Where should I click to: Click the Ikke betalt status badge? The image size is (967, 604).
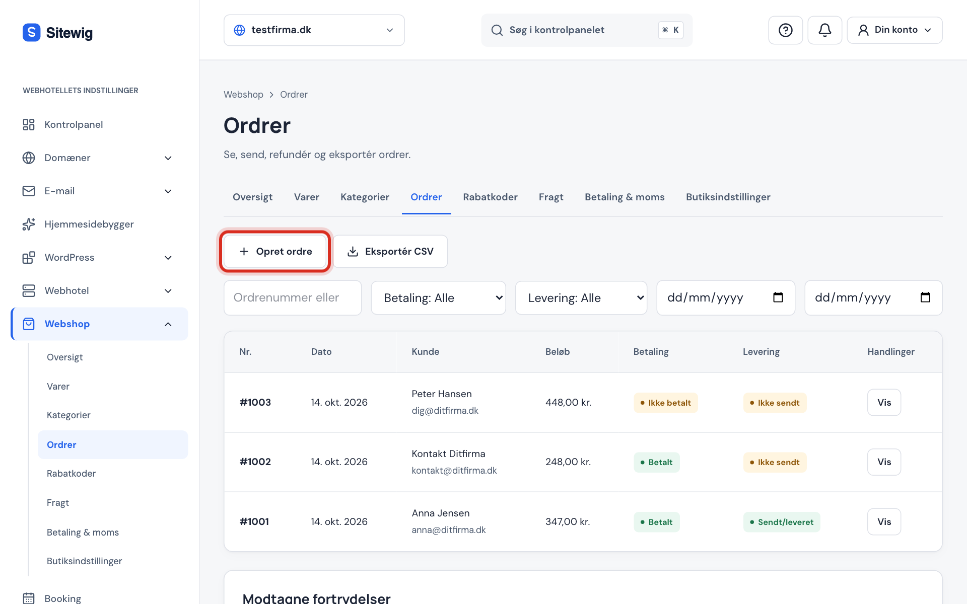(x=665, y=403)
